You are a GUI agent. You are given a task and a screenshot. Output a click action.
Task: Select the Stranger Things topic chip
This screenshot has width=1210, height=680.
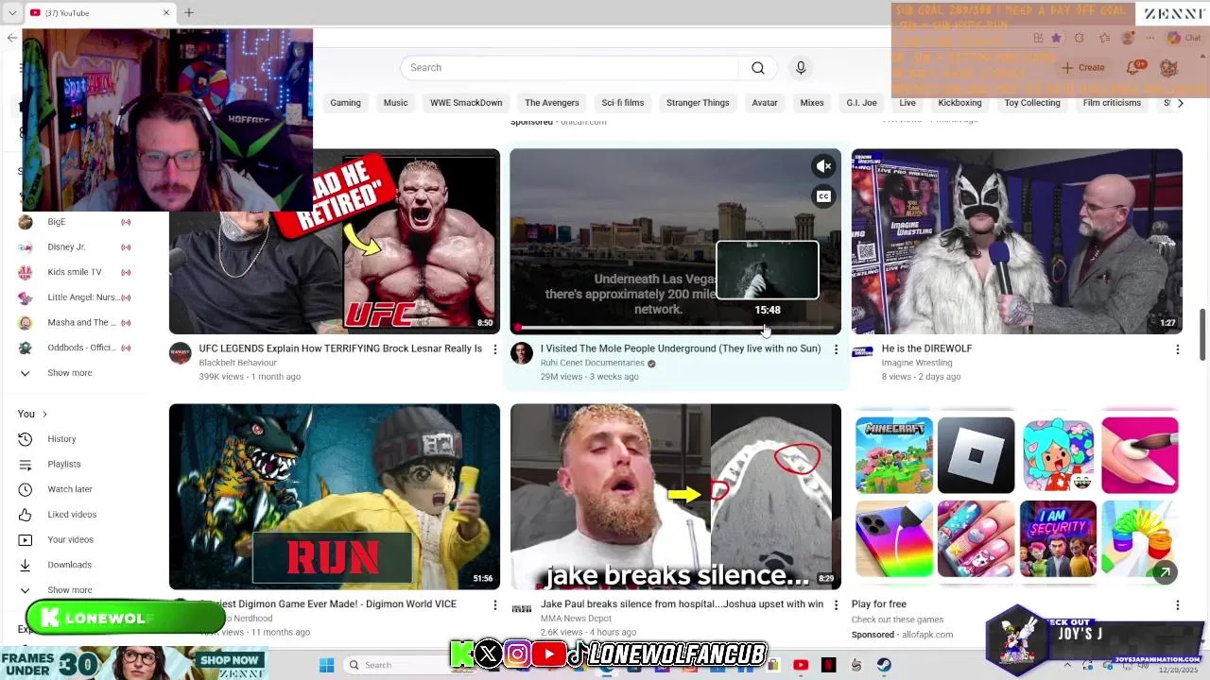[x=698, y=103]
